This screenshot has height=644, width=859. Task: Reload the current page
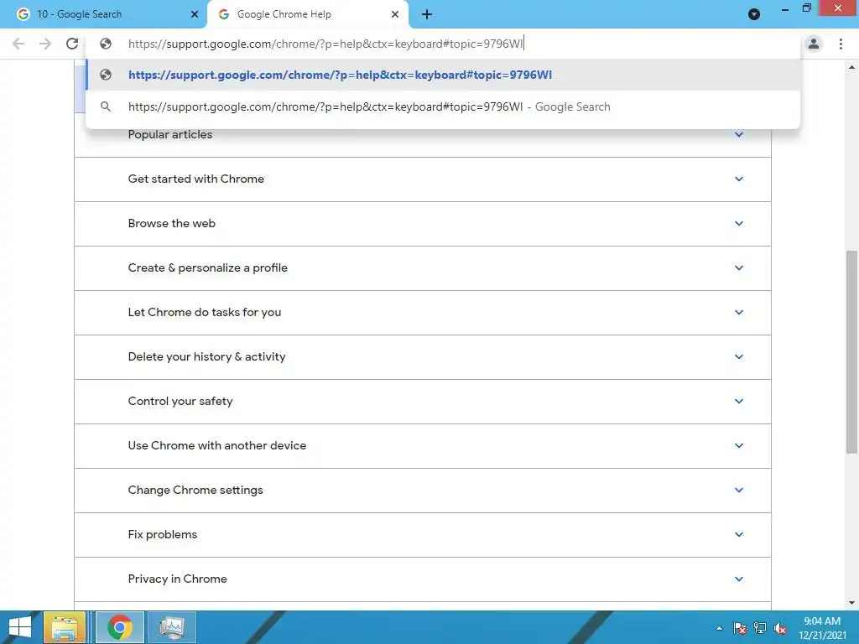(72, 44)
